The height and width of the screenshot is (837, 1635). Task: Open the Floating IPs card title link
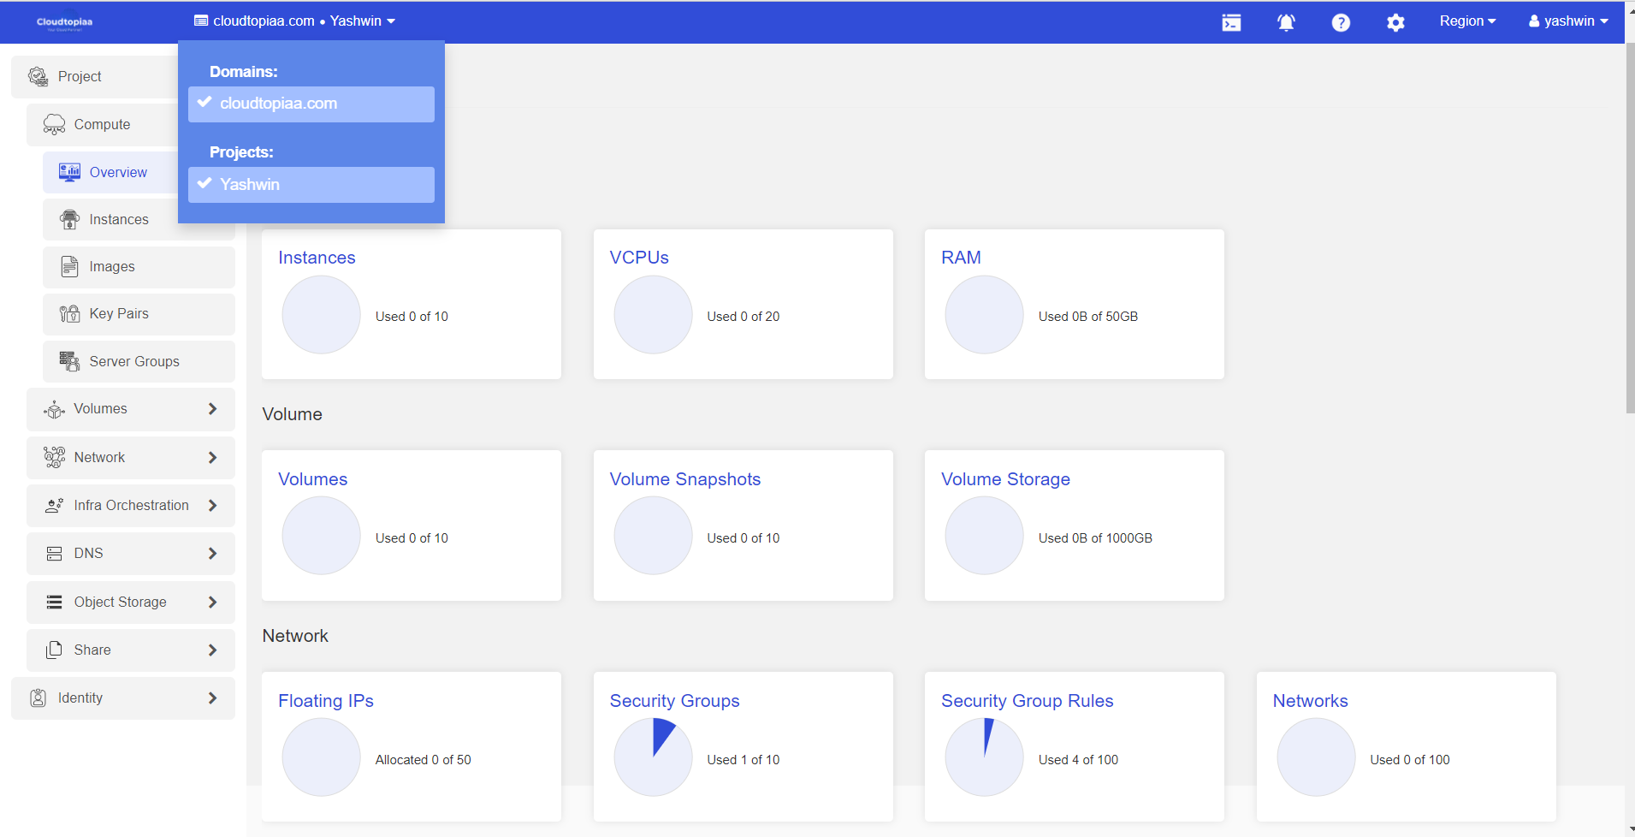pyautogui.click(x=325, y=701)
